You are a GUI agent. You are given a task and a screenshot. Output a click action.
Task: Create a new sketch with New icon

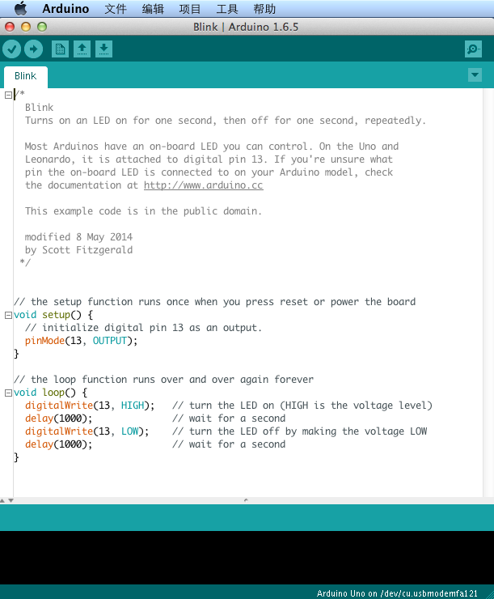60,49
